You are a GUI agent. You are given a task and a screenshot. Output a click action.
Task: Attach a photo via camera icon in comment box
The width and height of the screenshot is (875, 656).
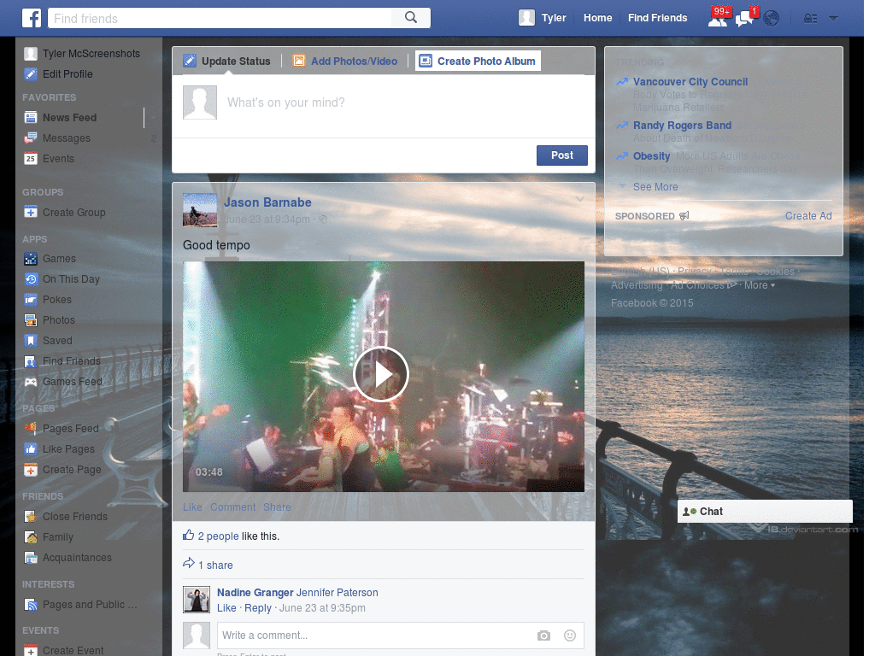click(x=543, y=635)
